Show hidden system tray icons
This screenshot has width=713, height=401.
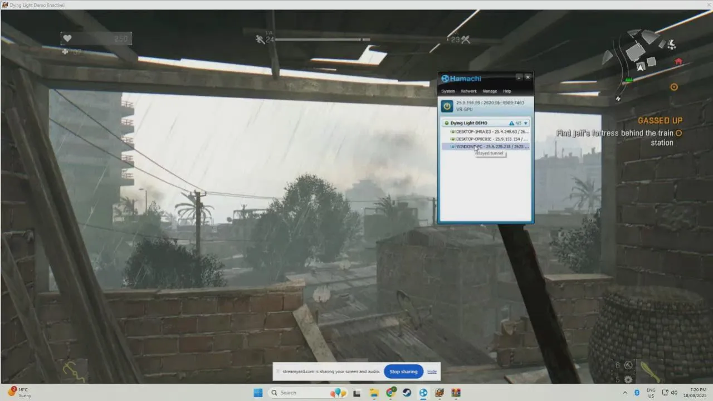tap(624, 393)
